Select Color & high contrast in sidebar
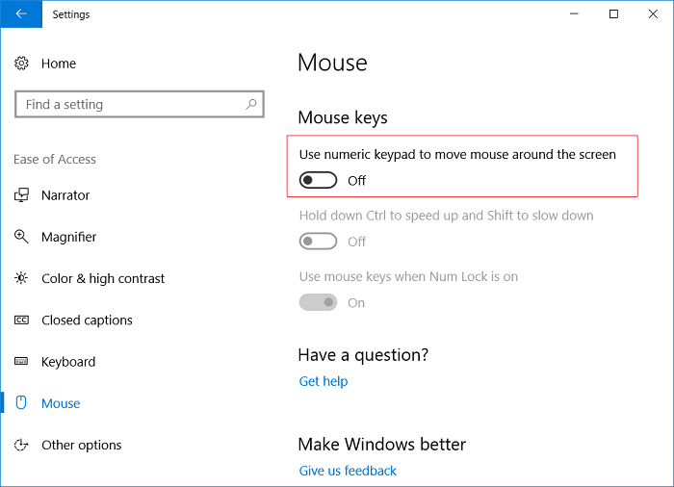 pyautogui.click(x=103, y=278)
